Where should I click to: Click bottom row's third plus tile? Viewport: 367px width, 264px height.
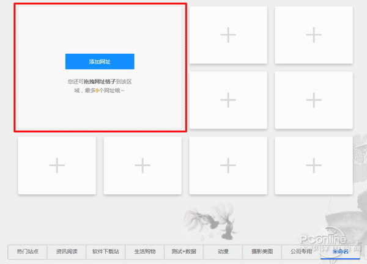point(228,166)
